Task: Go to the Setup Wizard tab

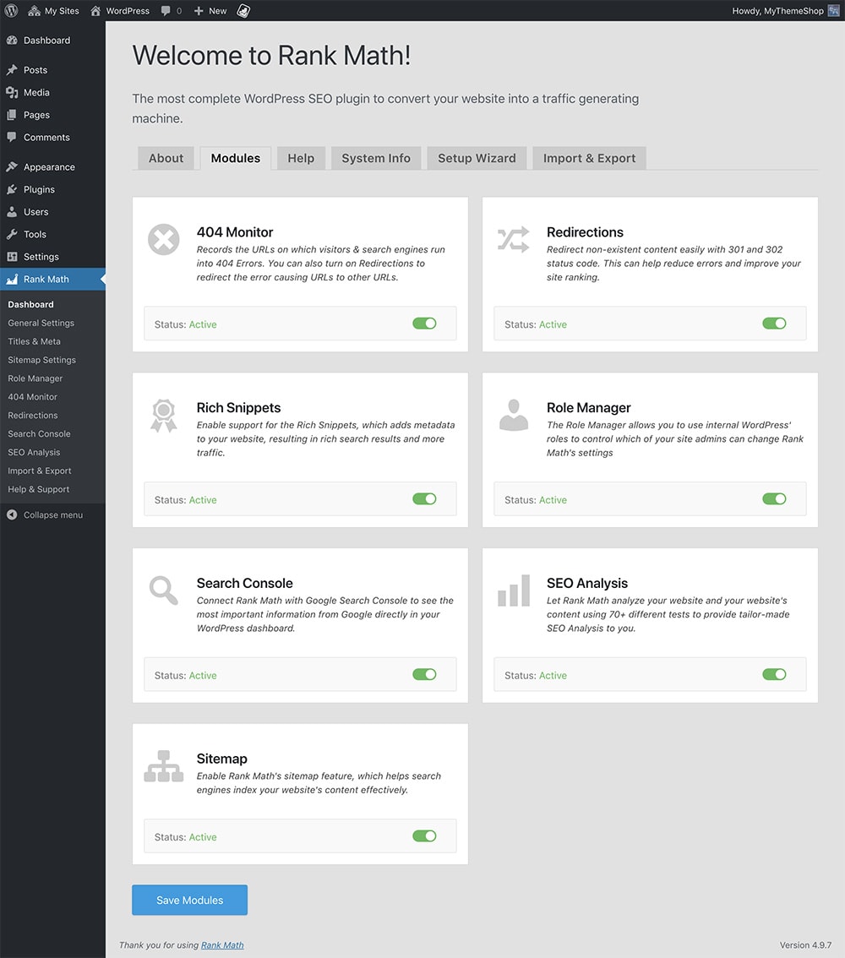Action: pos(477,158)
